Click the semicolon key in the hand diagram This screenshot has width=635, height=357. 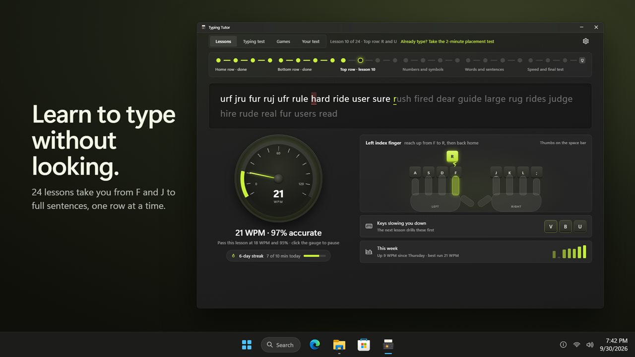pyautogui.click(x=536, y=173)
